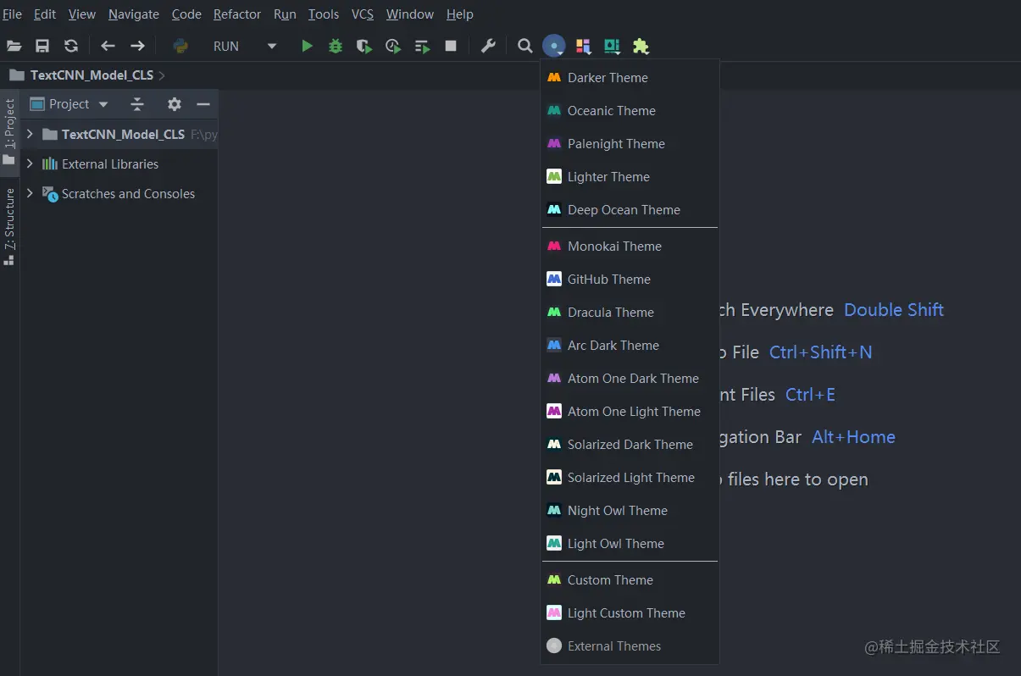Choose Palenight Theme
The height and width of the screenshot is (676, 1021).
tap(630, 144)
